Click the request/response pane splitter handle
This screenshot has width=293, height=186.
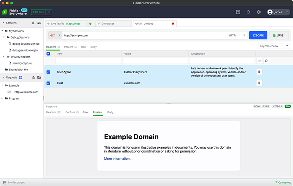pyautogui.click(x=169, y=103)
